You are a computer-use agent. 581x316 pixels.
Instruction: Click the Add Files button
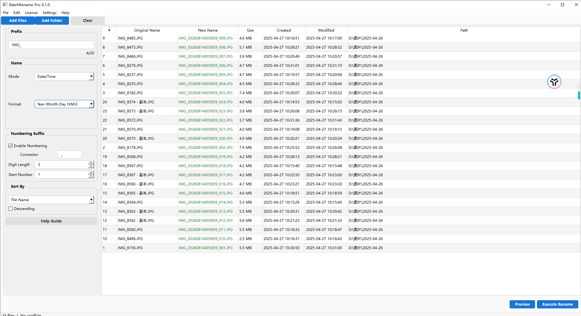tap(18, 21)
